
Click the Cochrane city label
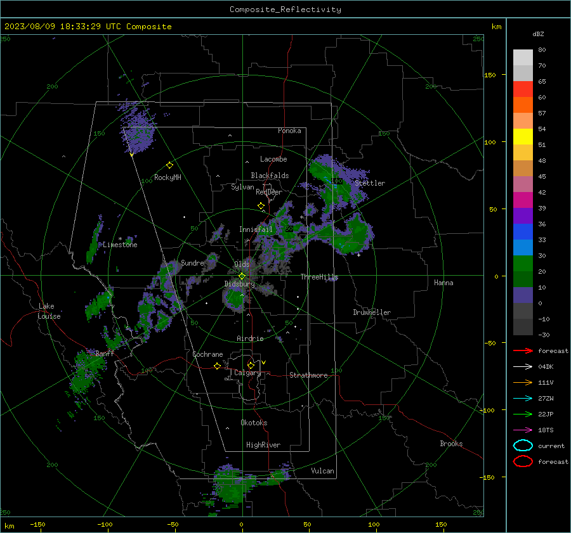207,354
